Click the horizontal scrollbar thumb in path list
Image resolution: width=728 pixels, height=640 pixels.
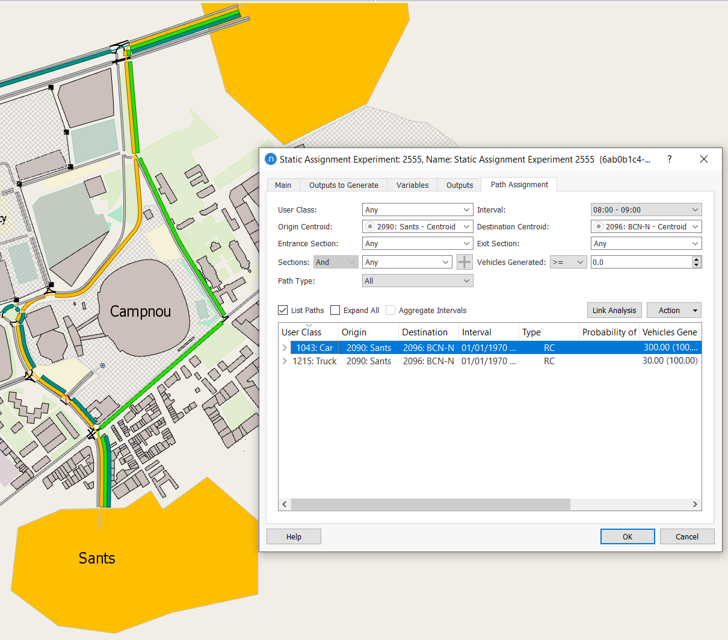tap(430, 504)
